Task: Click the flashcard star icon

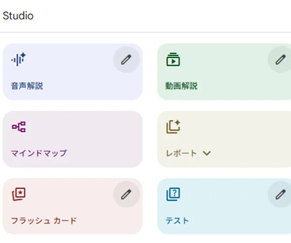Action: (x=18, y=194)
